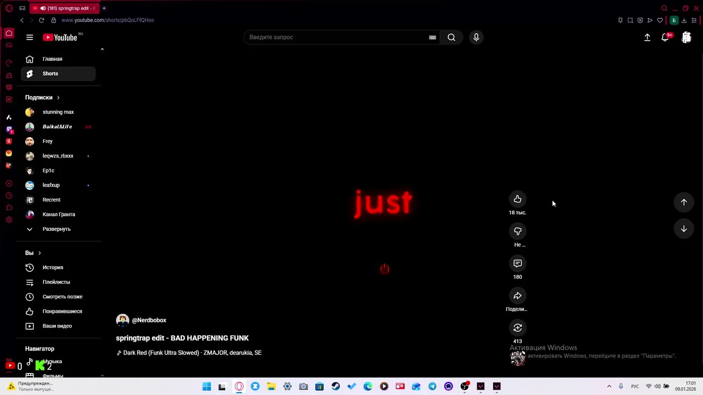
Task: Switch the РУС input language indicator
Action: (635, 387)
